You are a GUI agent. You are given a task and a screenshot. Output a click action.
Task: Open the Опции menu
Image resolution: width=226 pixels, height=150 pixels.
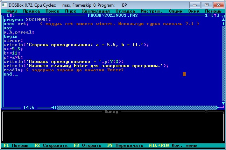tap(176, 11)
